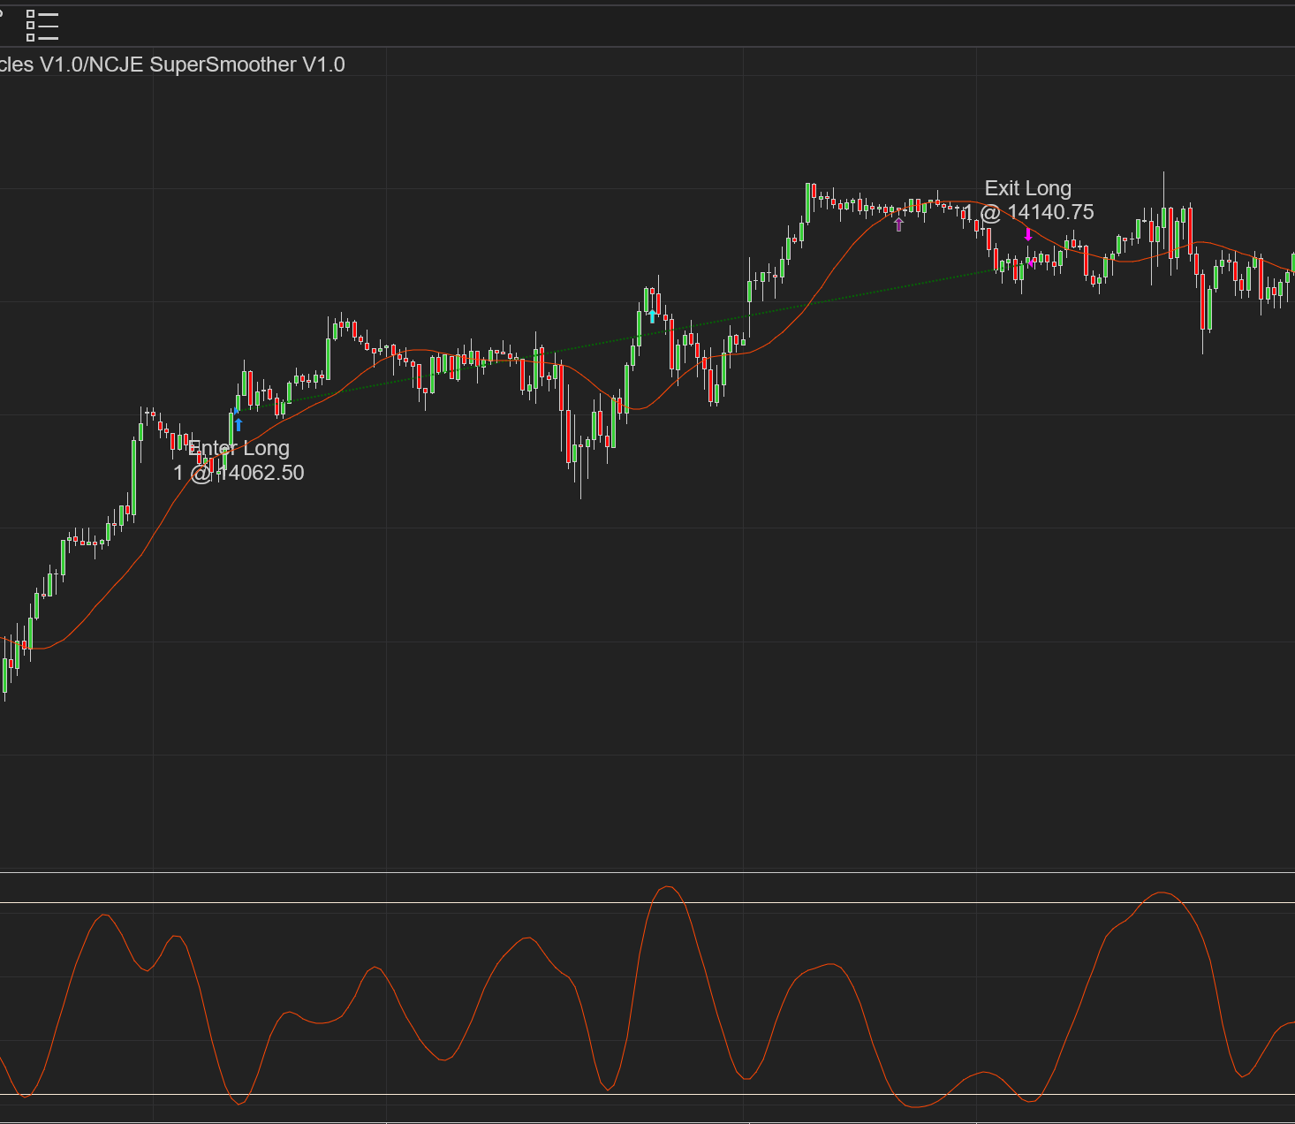Click the blue Enter Long entry arrow
Image resolution: width=1295 pixels, height=1124 pixels.
click(238, 424)
